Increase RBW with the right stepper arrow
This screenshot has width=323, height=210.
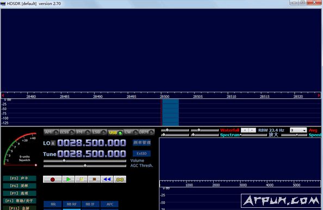(x=252, y=130)
